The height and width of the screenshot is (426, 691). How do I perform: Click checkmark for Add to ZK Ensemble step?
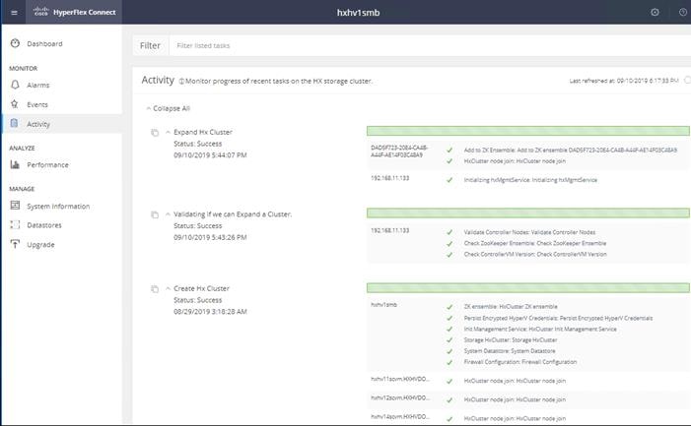(449, 151)
